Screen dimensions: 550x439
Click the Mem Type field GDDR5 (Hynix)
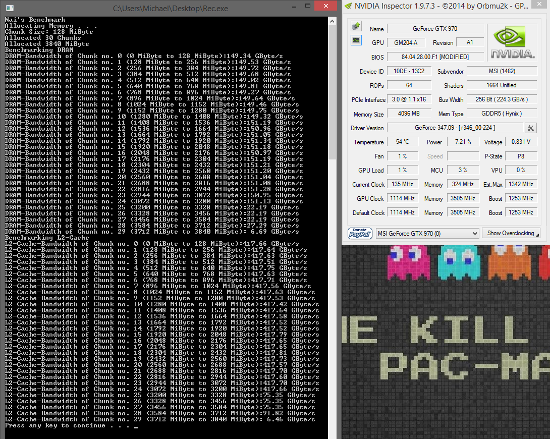coord(502,114)
